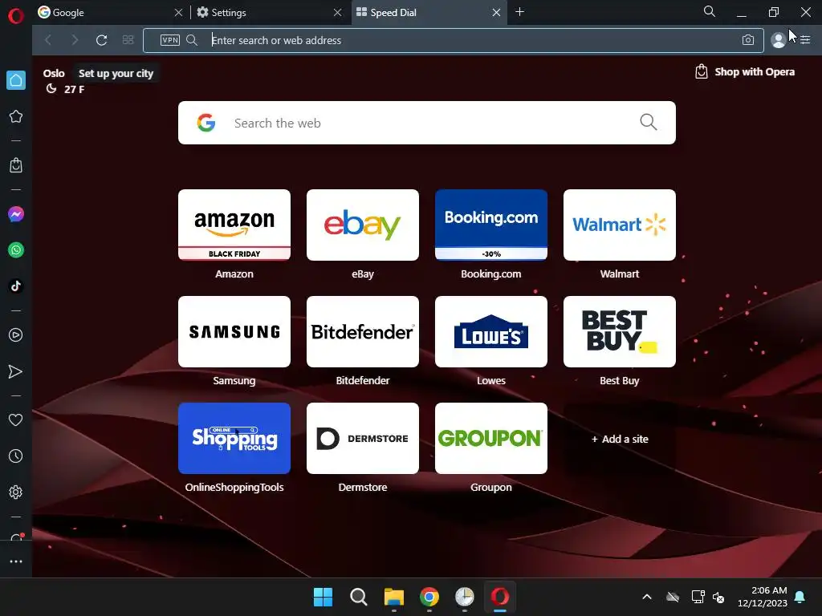The height and width of the screenshot is (616, 822).
Task: Open the Lowes speed dial tile
Action: click(x=491, y=331)
